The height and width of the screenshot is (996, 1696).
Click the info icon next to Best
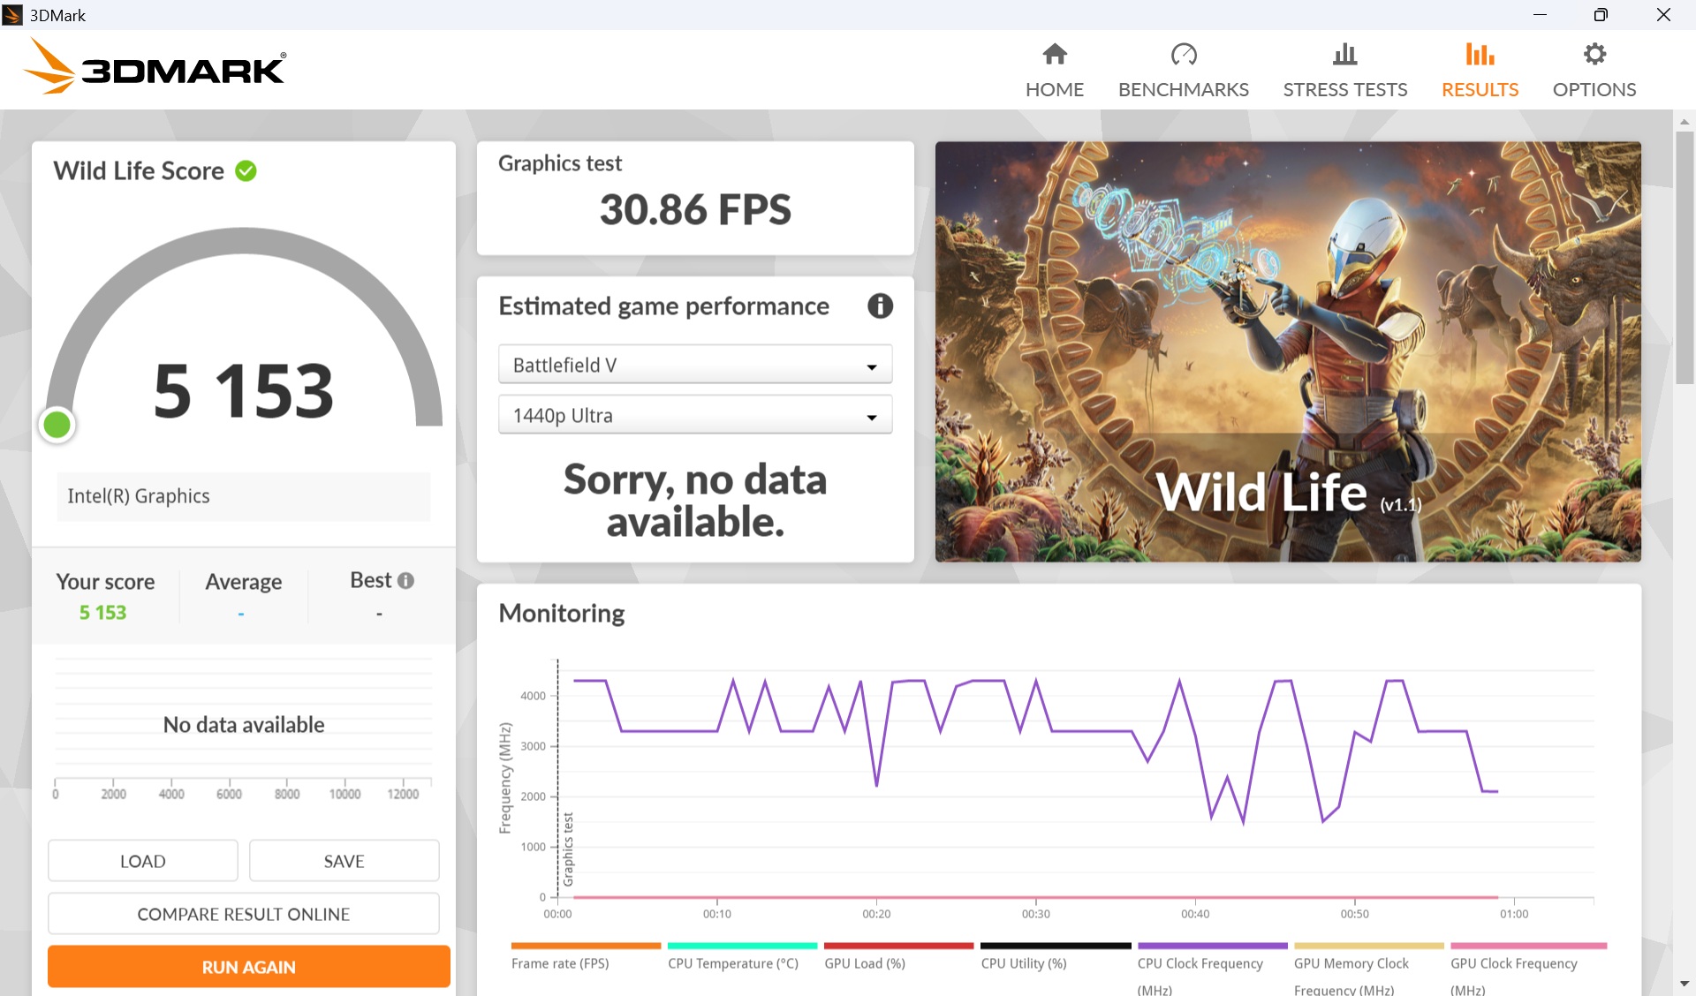pyautogui.click(x=405, y=581)
